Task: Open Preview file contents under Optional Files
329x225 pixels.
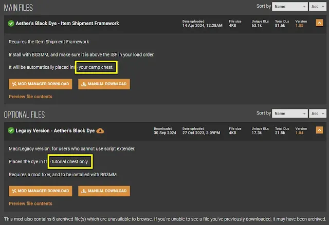Action: pos(30,203)
